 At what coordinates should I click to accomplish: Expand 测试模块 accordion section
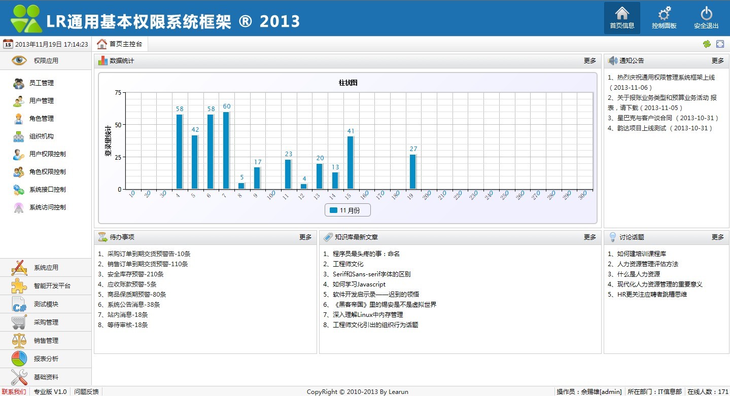[46, 304]
